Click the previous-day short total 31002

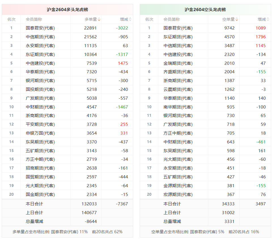pyautogui.click(x=228, y=213)
